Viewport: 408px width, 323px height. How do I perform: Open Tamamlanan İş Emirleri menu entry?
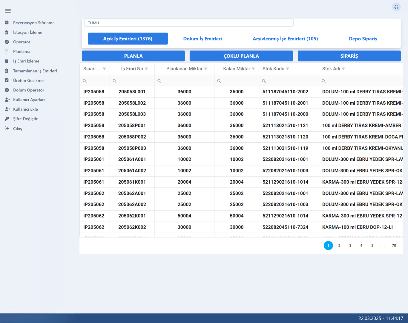tap(35, 71)
